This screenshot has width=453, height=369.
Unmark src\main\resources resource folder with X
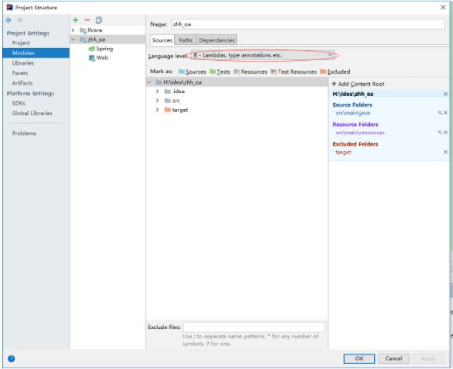click(446, 133)
